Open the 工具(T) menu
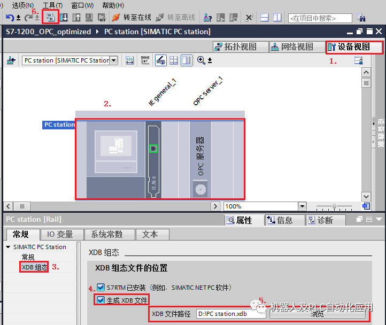Viewport: 386px width, 325px height. 52,5
